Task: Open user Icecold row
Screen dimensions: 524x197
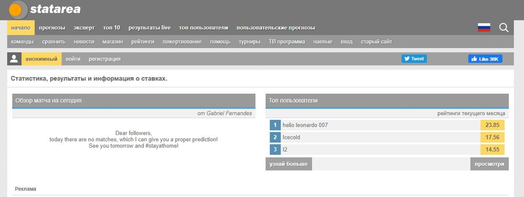Action: [x=387, y=137]
